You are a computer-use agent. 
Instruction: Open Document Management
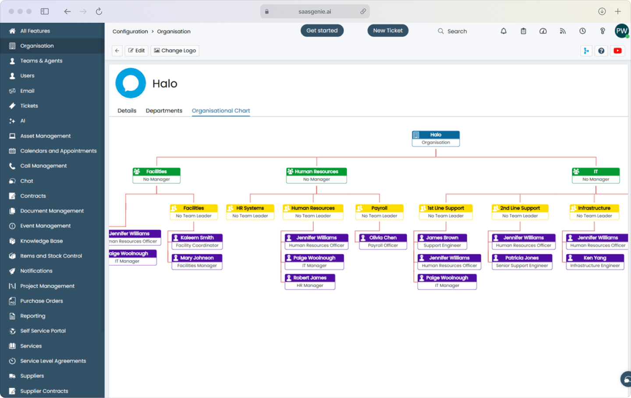click(52, 211)
